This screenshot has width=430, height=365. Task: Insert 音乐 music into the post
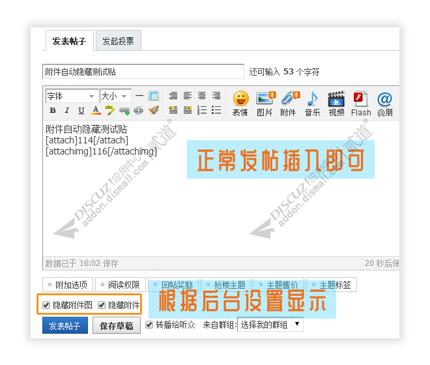(313, 104)
